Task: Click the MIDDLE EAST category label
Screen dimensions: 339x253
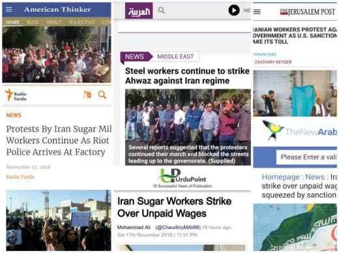Action: tap(175, 57)
